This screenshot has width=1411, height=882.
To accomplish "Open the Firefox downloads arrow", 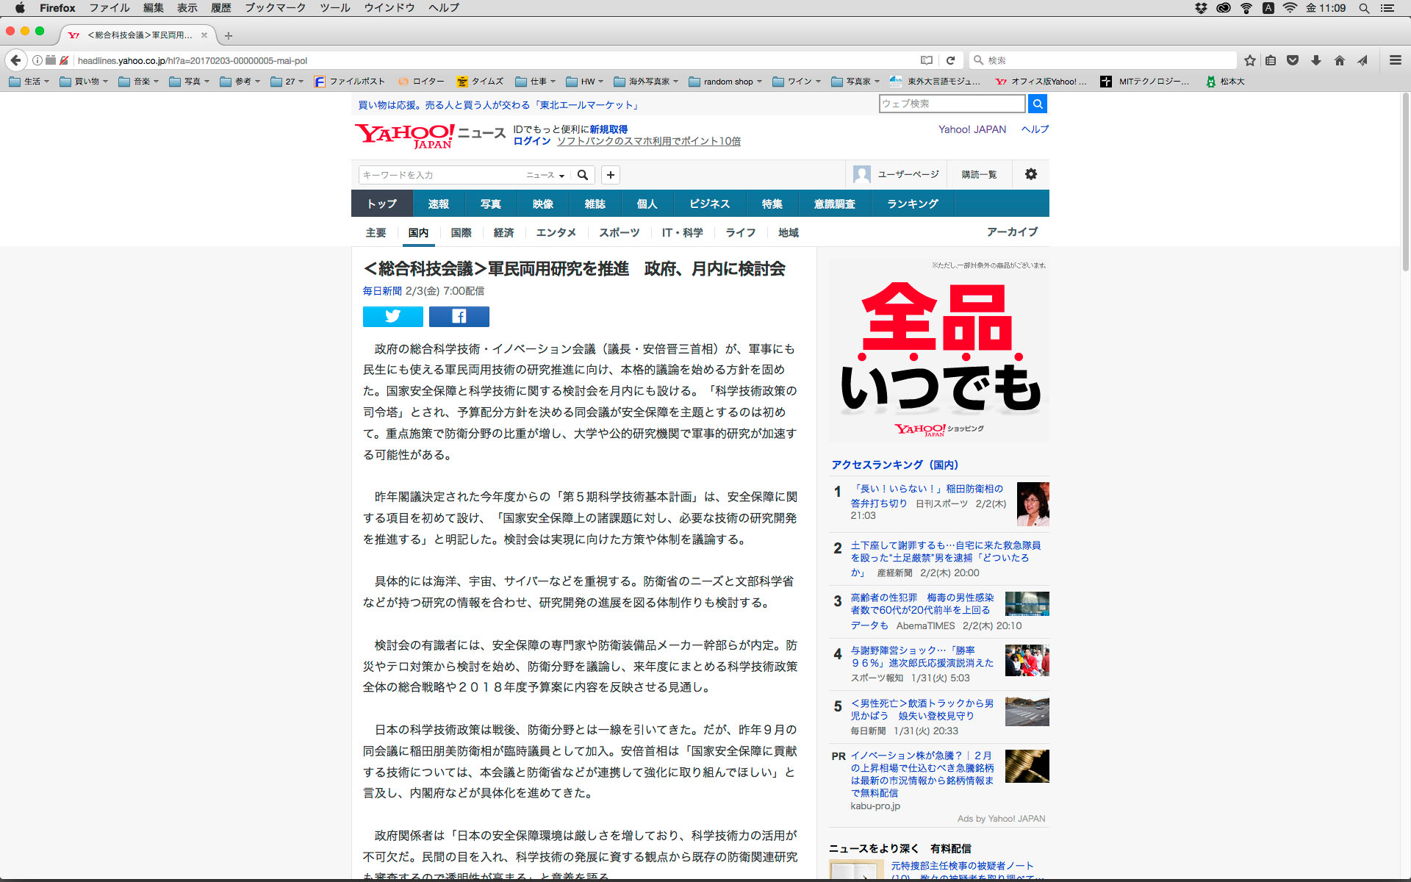I will point(1316,60).
